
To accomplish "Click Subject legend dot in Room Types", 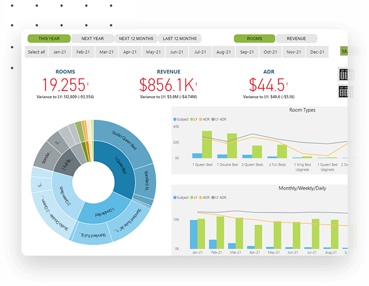I will click(175, 119).
